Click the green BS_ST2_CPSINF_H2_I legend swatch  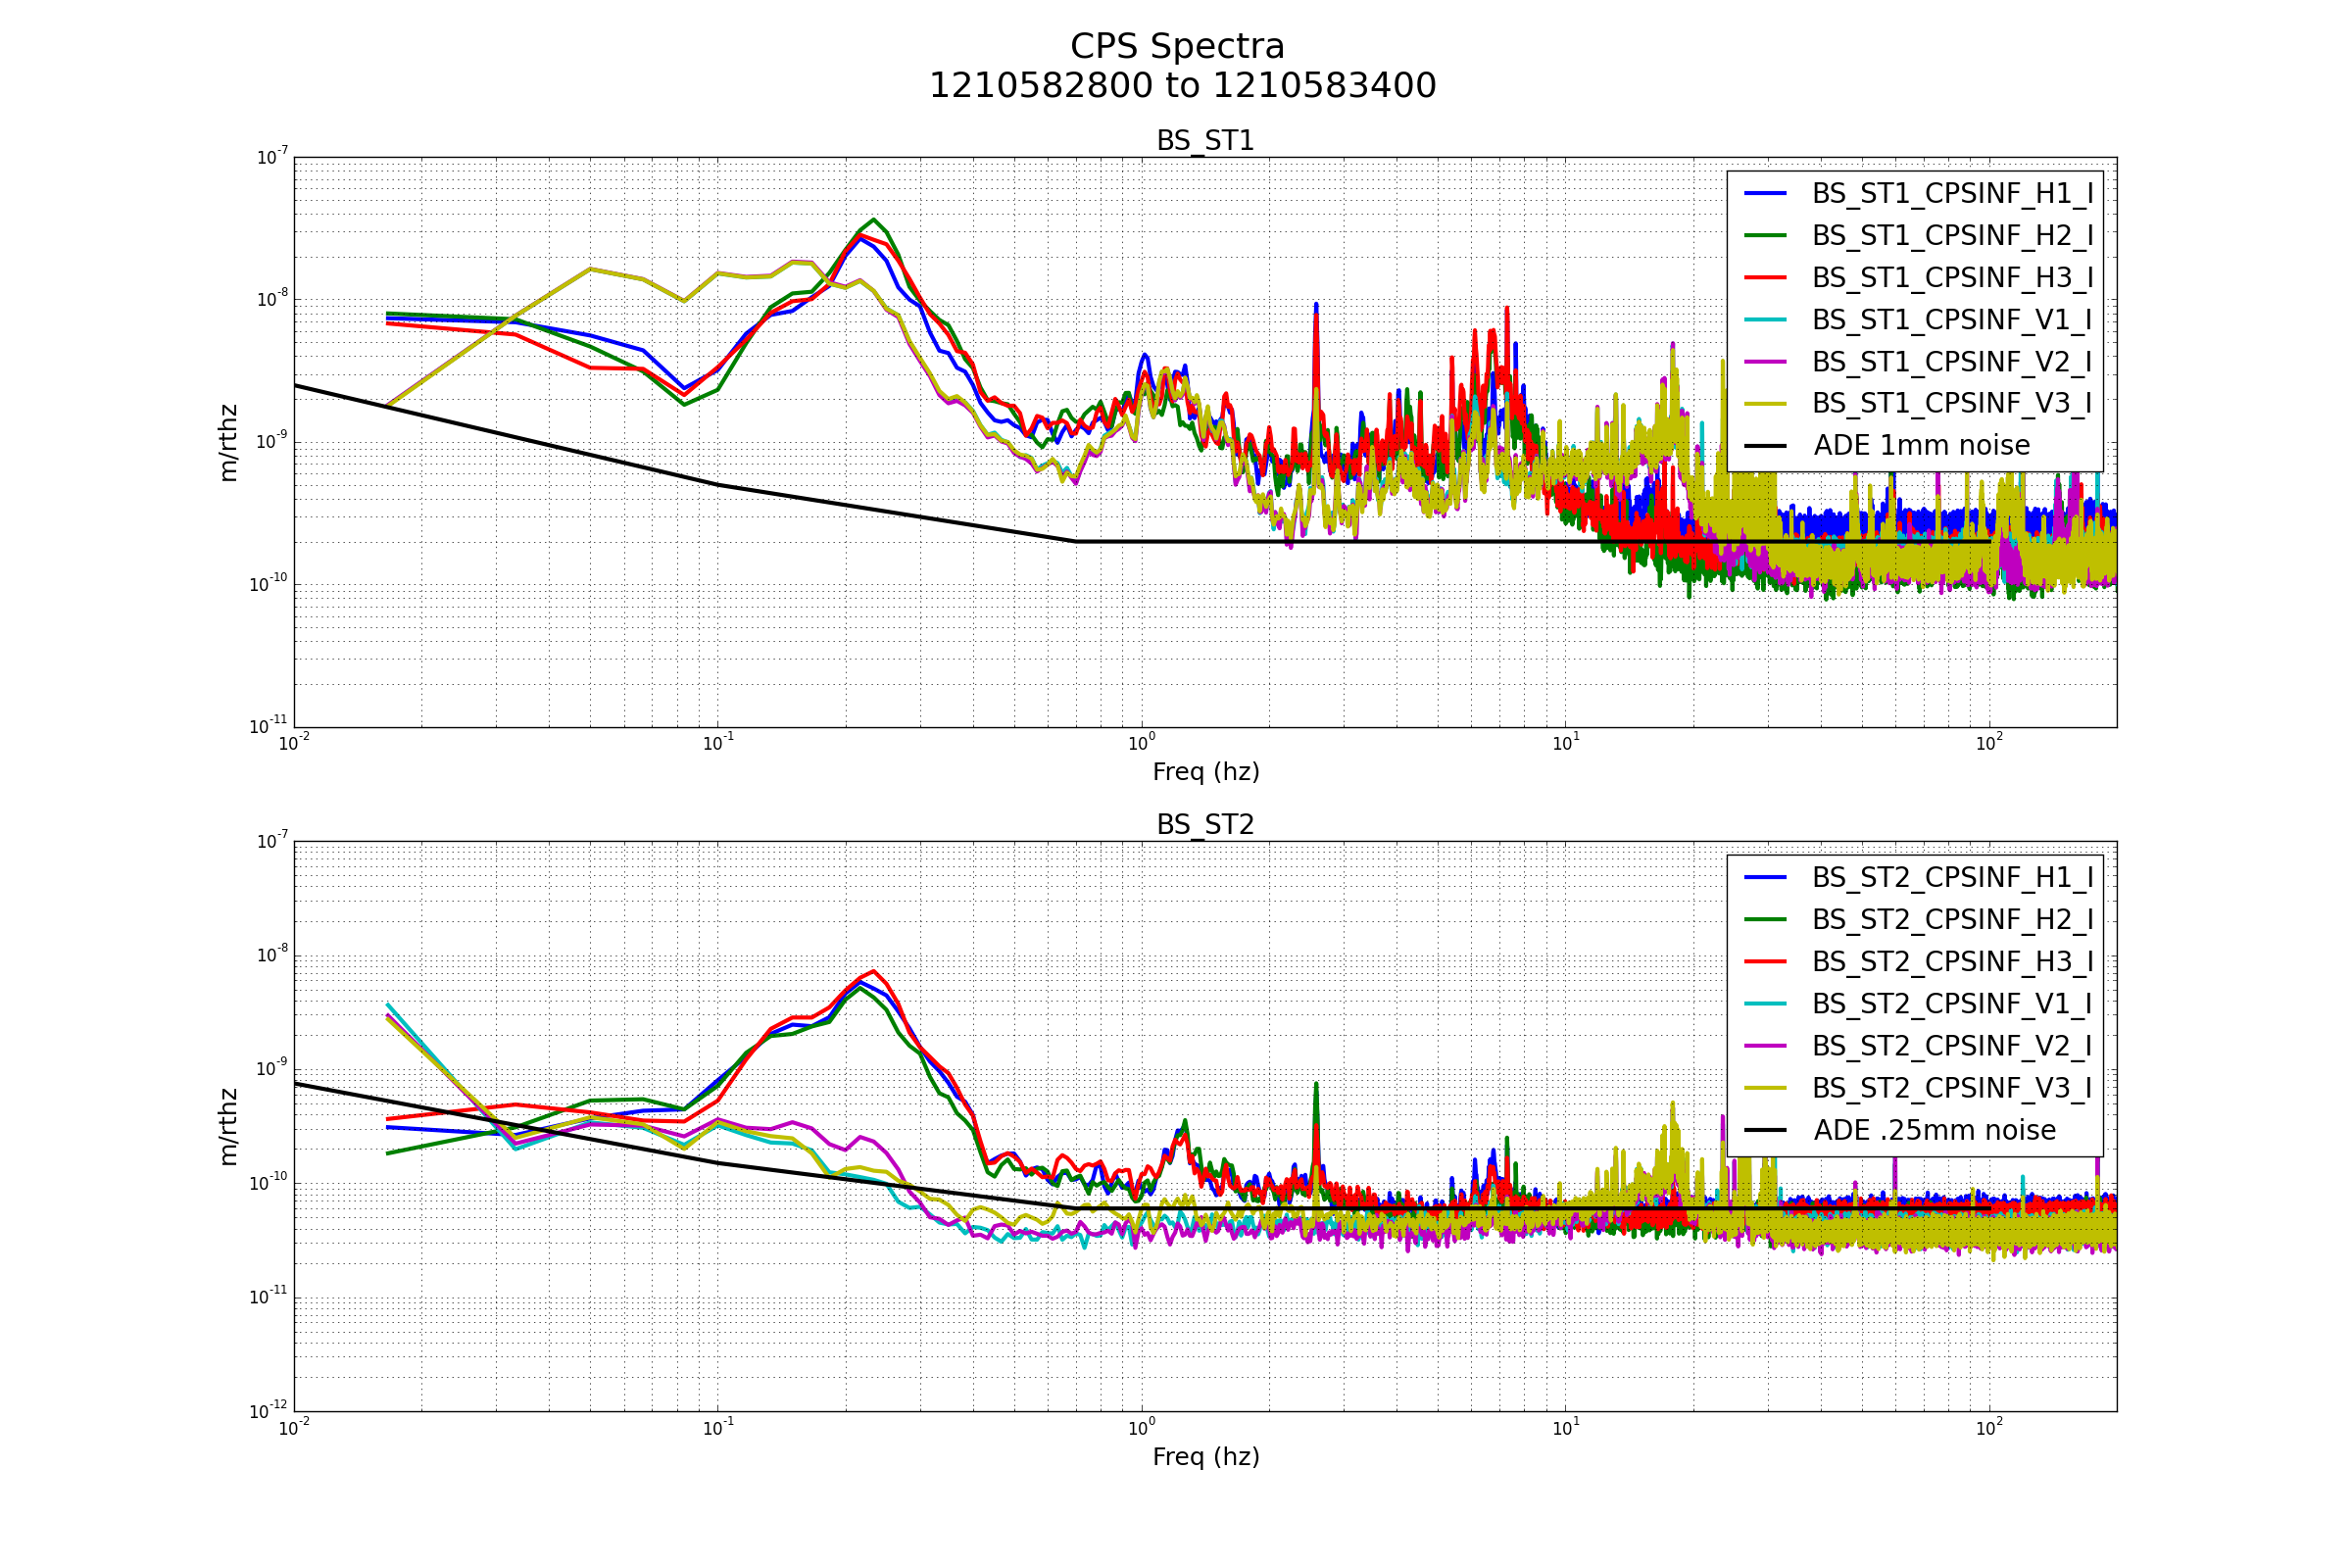[1765, 919]
